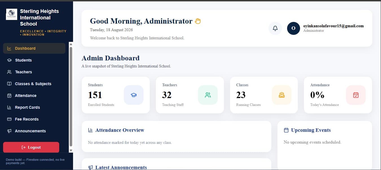Open the Teachers section
381x170 pixels.
point(34,72)
